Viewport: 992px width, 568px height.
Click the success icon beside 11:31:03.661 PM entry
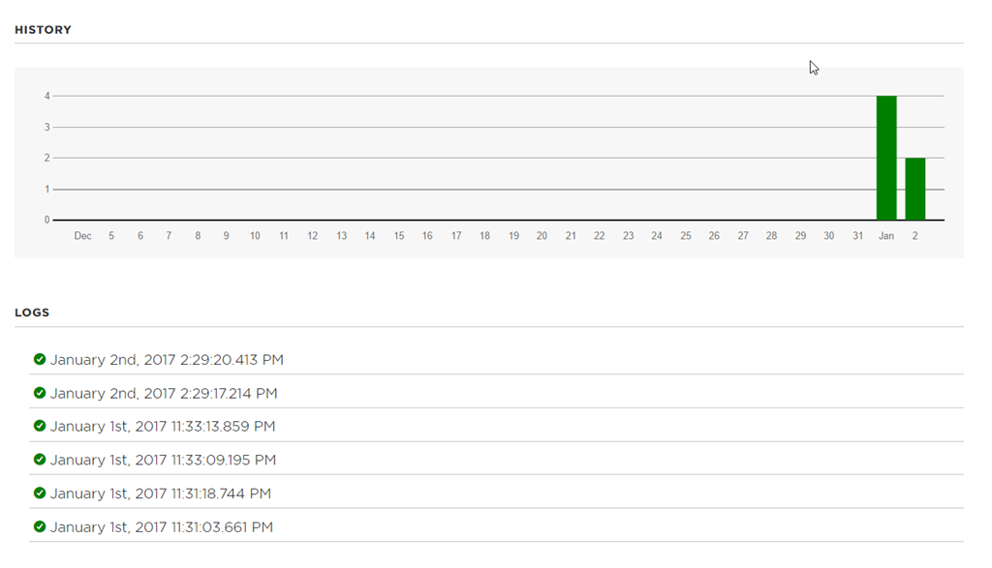40,526
